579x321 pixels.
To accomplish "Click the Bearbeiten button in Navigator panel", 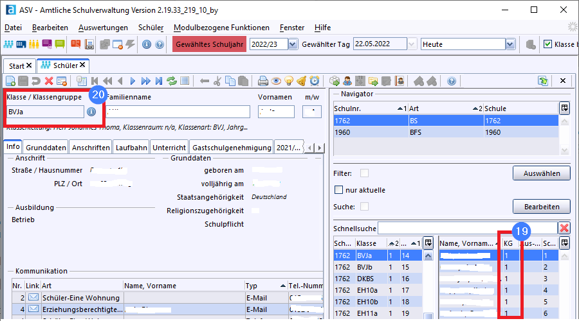I will tap(541, 207).
